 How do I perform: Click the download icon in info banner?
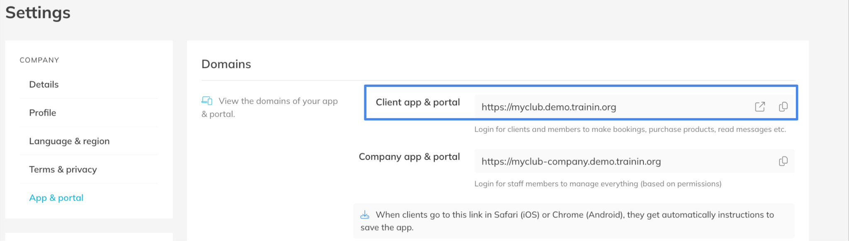coord(365,215)
